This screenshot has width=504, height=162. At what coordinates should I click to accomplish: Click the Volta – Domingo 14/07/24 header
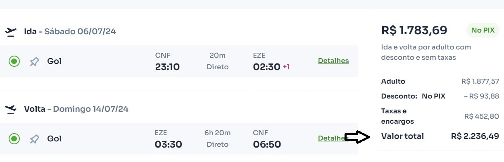pos(76,109)
